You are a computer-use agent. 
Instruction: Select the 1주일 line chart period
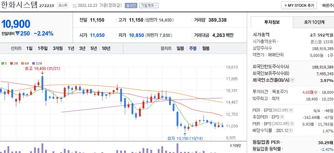point(43,48)
